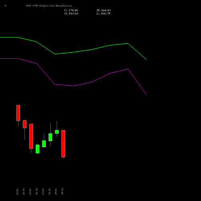
Task: Click the 28 Oct date axis label
Action: pyautogui.click(x=49, y=191)
